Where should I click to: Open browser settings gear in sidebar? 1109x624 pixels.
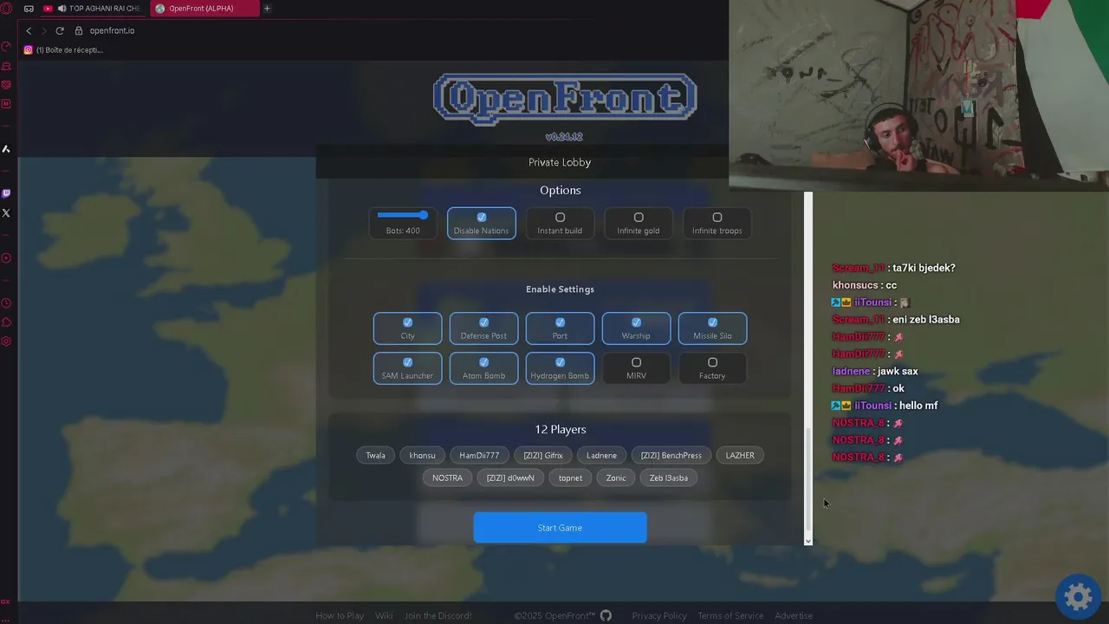[6, 341]
